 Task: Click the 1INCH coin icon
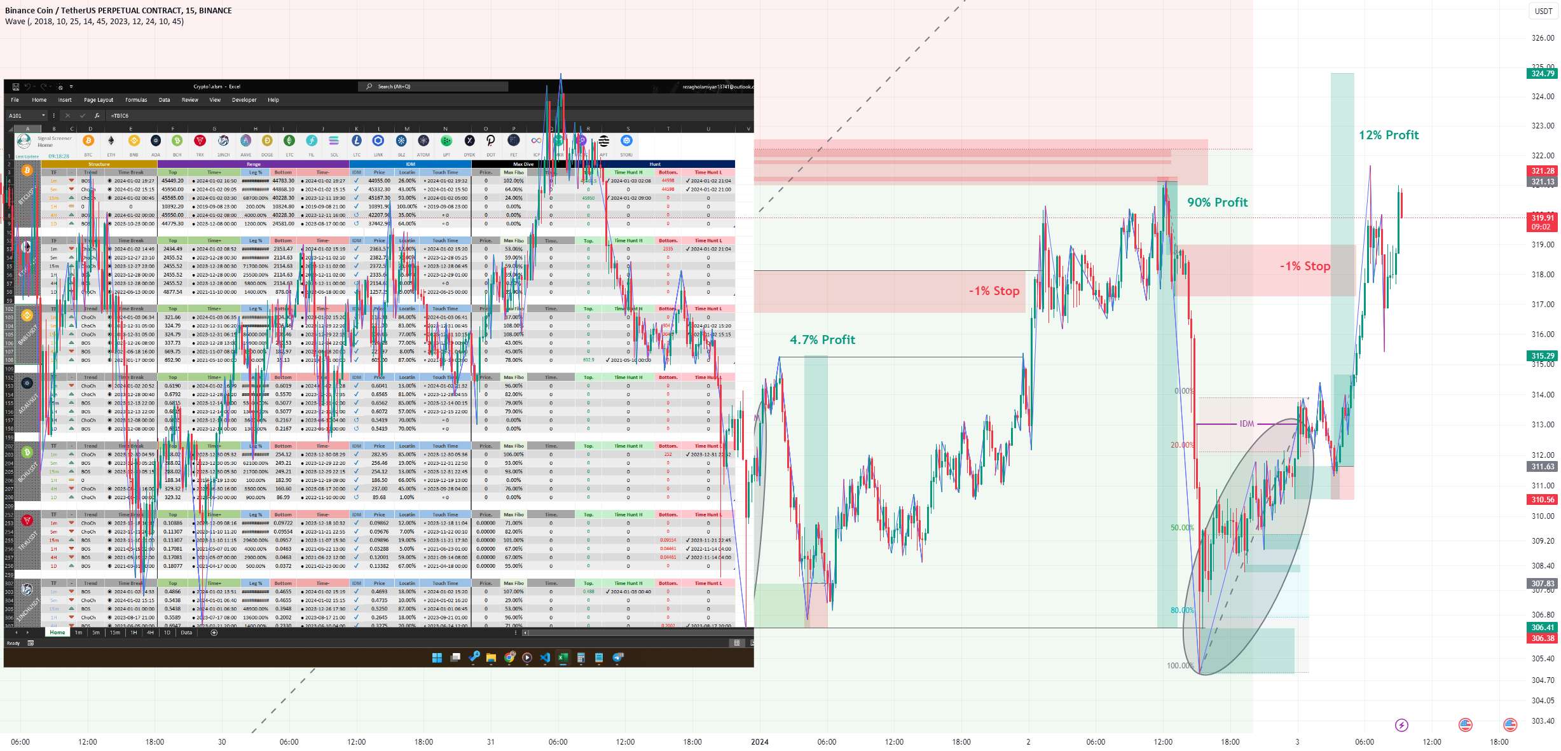pos(223,141)
